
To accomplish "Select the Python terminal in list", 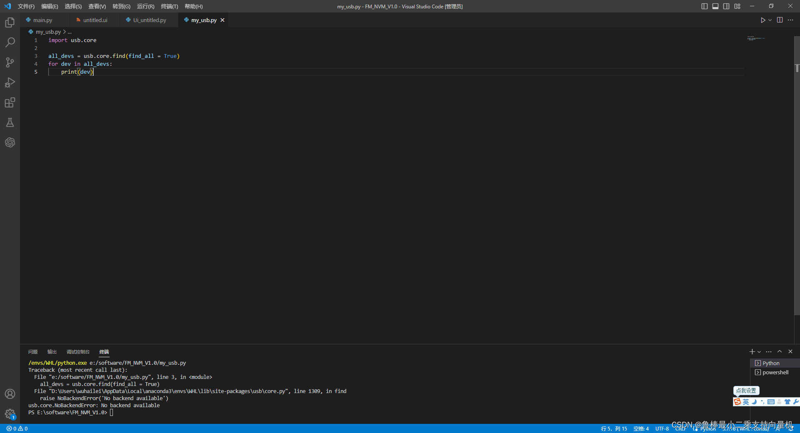I will tap(775, 363).
